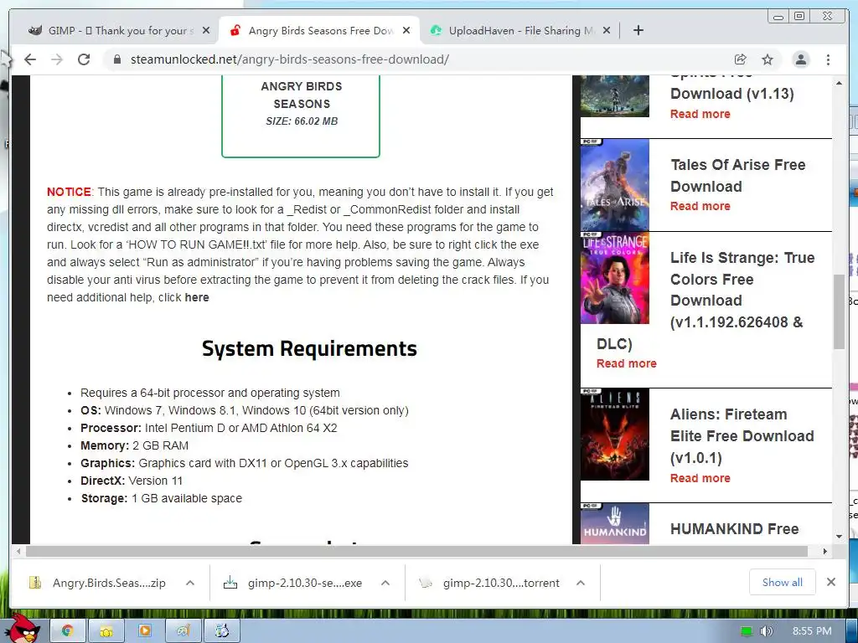This screenshot has width=858, height=643.
Task: Click the Life Is Strange cover thumbnail
Action: click(x=614, y=278)
